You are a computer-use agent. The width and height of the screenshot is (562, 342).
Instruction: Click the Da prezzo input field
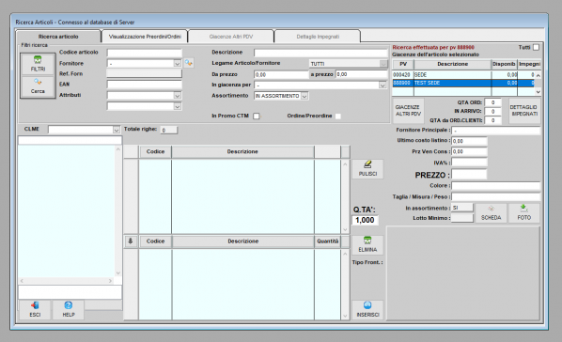click(x=281, y=74)
